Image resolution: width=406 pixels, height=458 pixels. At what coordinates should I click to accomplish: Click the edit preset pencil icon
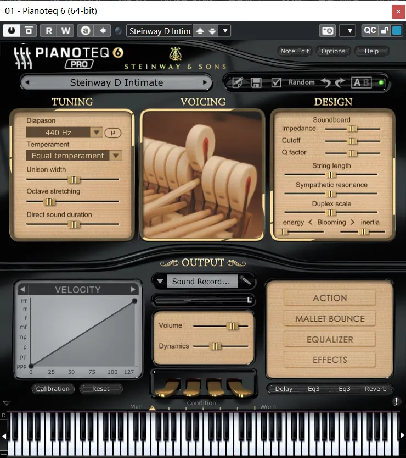click(x=237, y=82)
